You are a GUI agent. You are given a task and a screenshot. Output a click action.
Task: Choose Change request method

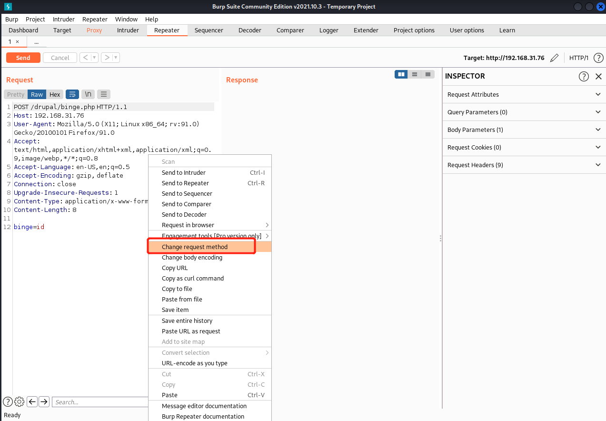pyautogui.click(x=210, y=247)
